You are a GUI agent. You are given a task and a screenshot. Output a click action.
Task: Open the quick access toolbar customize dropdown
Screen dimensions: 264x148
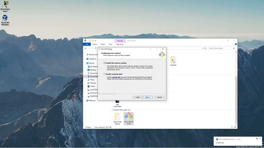click(95, 41)
